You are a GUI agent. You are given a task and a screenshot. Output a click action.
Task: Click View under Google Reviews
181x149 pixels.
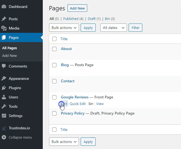pos(100,104)
